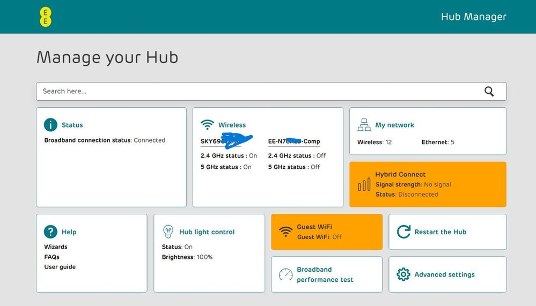This screenshot has height=306, width=536.
Task: Click Broadband connection status: Connected text
Action: point(105,140)
